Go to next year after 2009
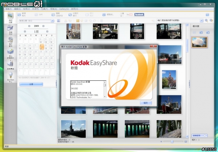The image size is (218, 152). tap(43, 26)
